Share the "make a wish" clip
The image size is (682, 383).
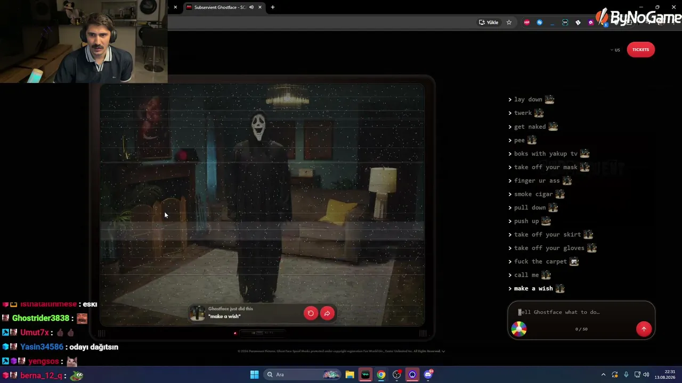pos(327,313)
